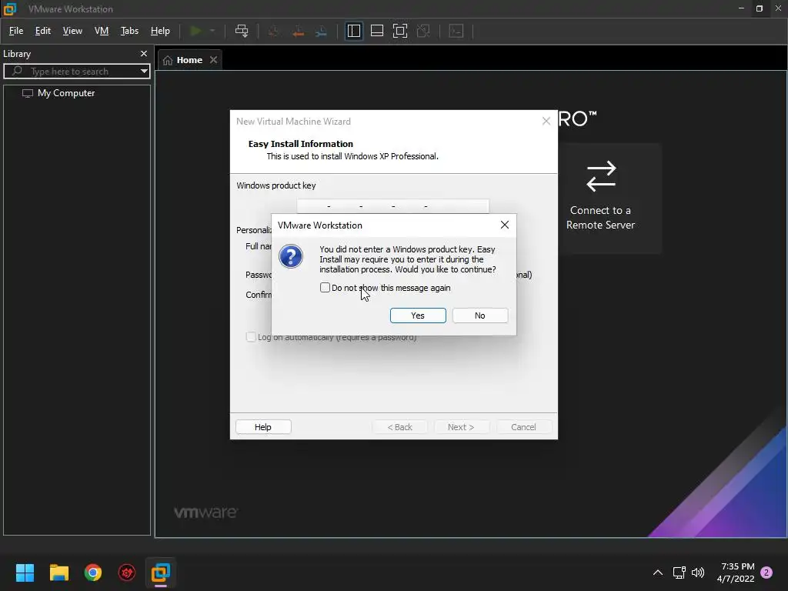Click the green Power On play icon
Viewport: 788px width, 591px height.
(x=195, y=31)
